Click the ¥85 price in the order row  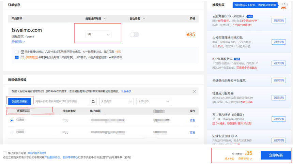click(x=190, y=34)
